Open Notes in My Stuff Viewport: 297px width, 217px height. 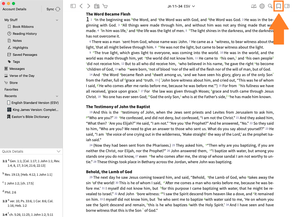[17, 41]
